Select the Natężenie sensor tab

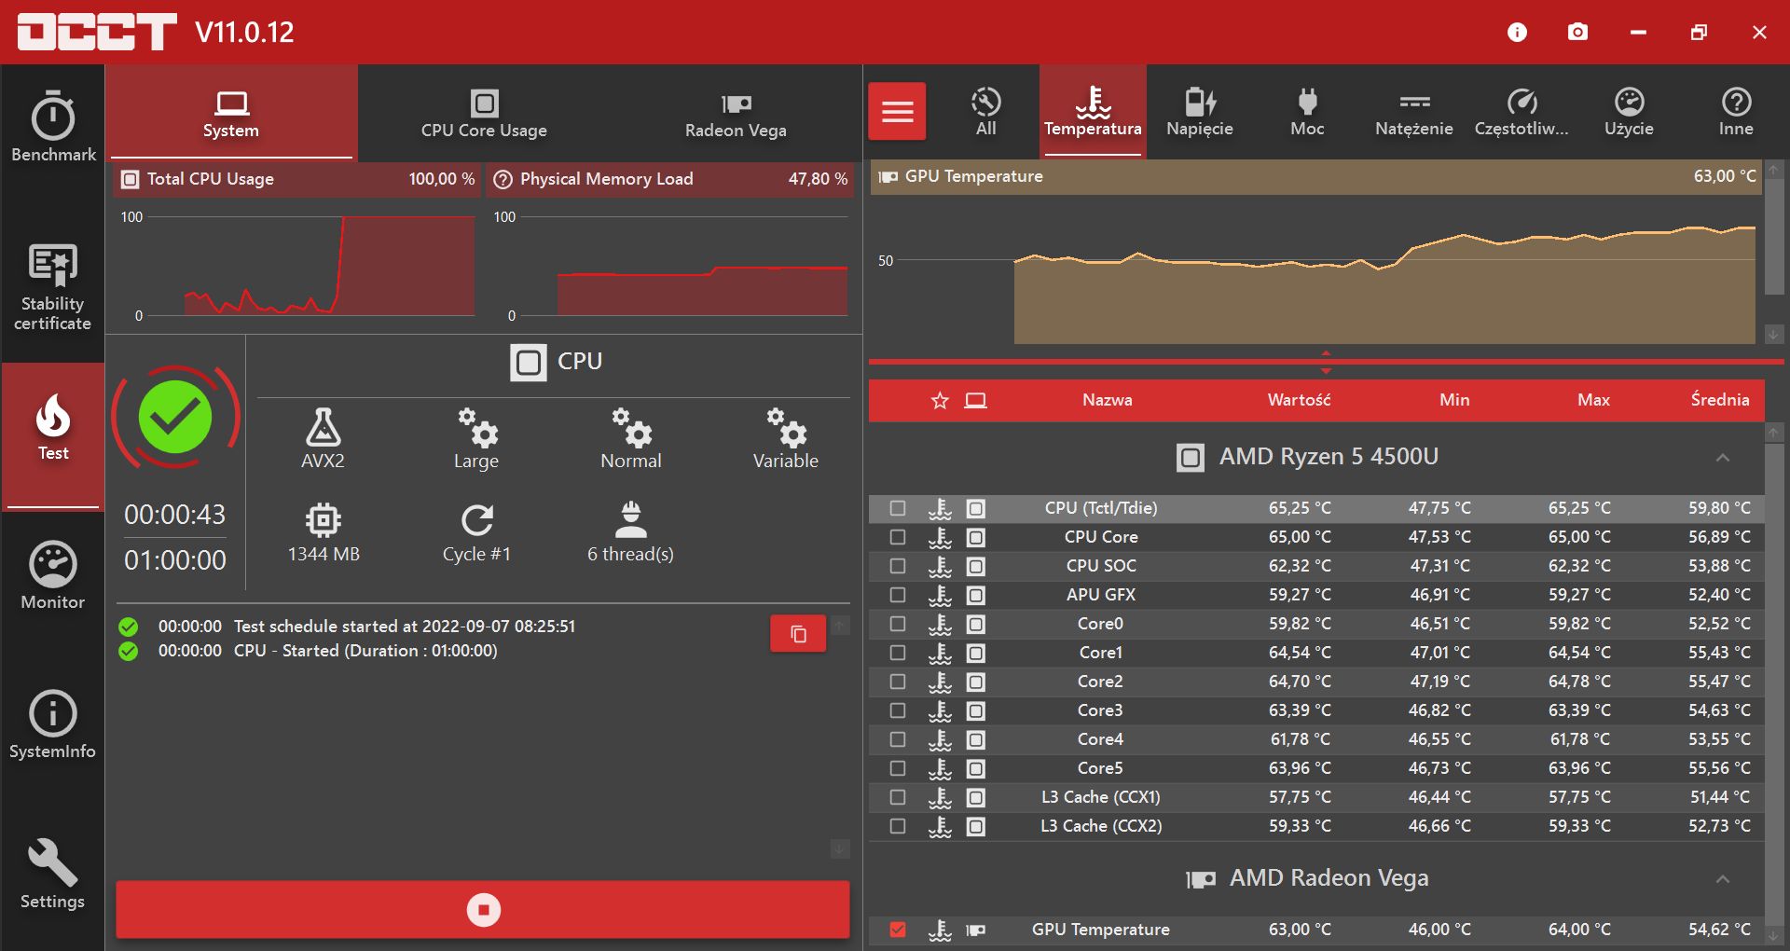point(1414,112)
